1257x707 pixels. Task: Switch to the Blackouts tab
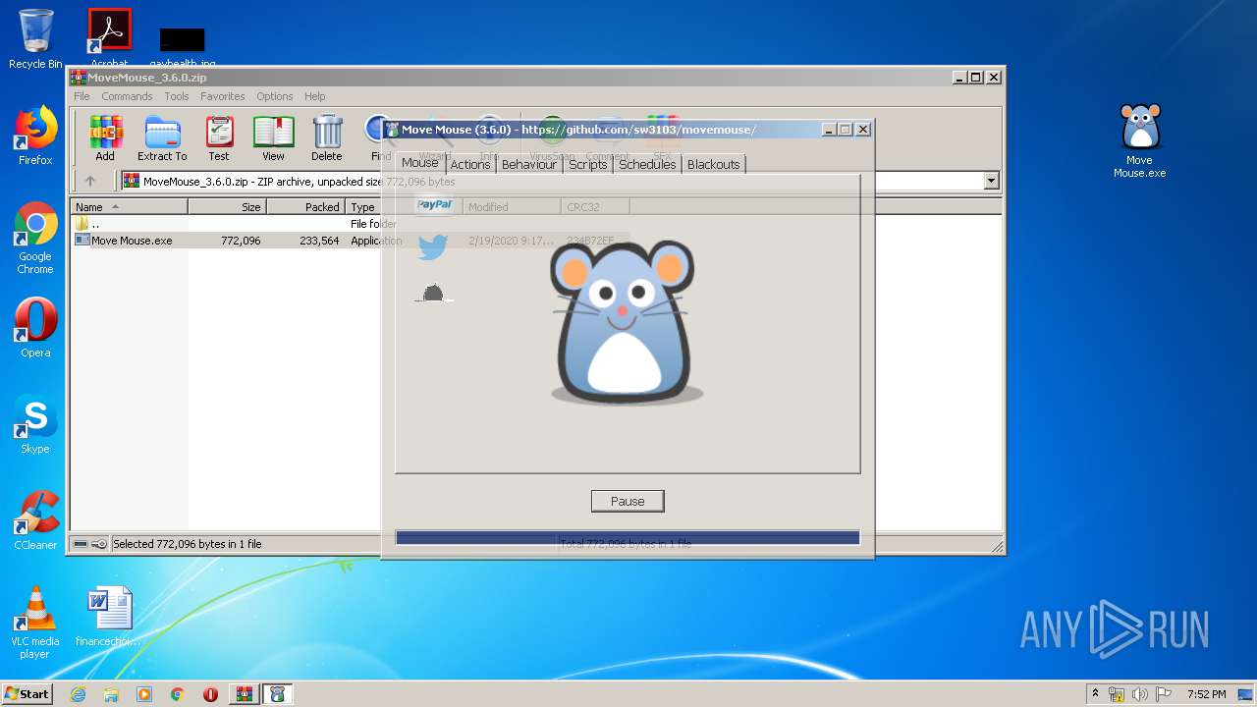point(714,164)
